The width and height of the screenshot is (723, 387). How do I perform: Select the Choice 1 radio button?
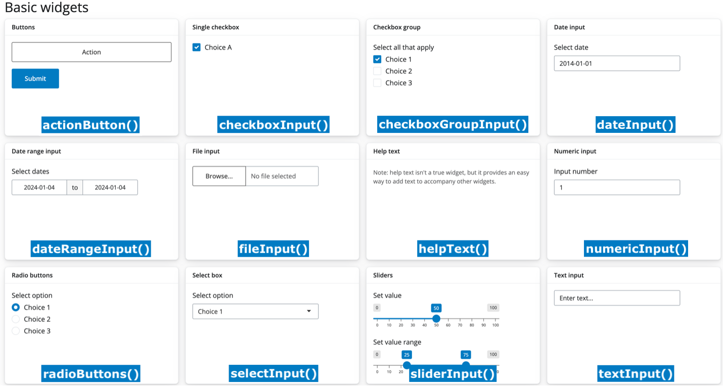pos(16,307)
